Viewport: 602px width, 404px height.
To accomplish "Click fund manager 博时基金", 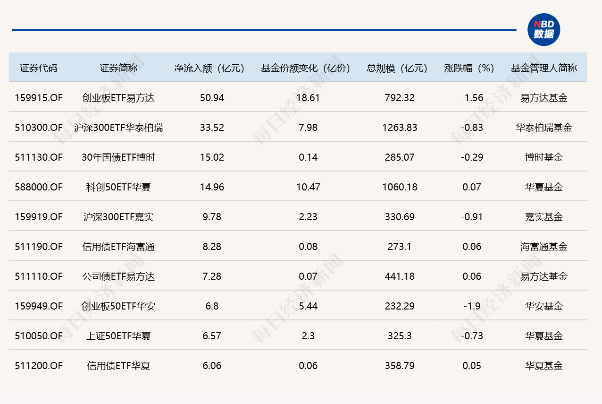I will pos(544,157).
